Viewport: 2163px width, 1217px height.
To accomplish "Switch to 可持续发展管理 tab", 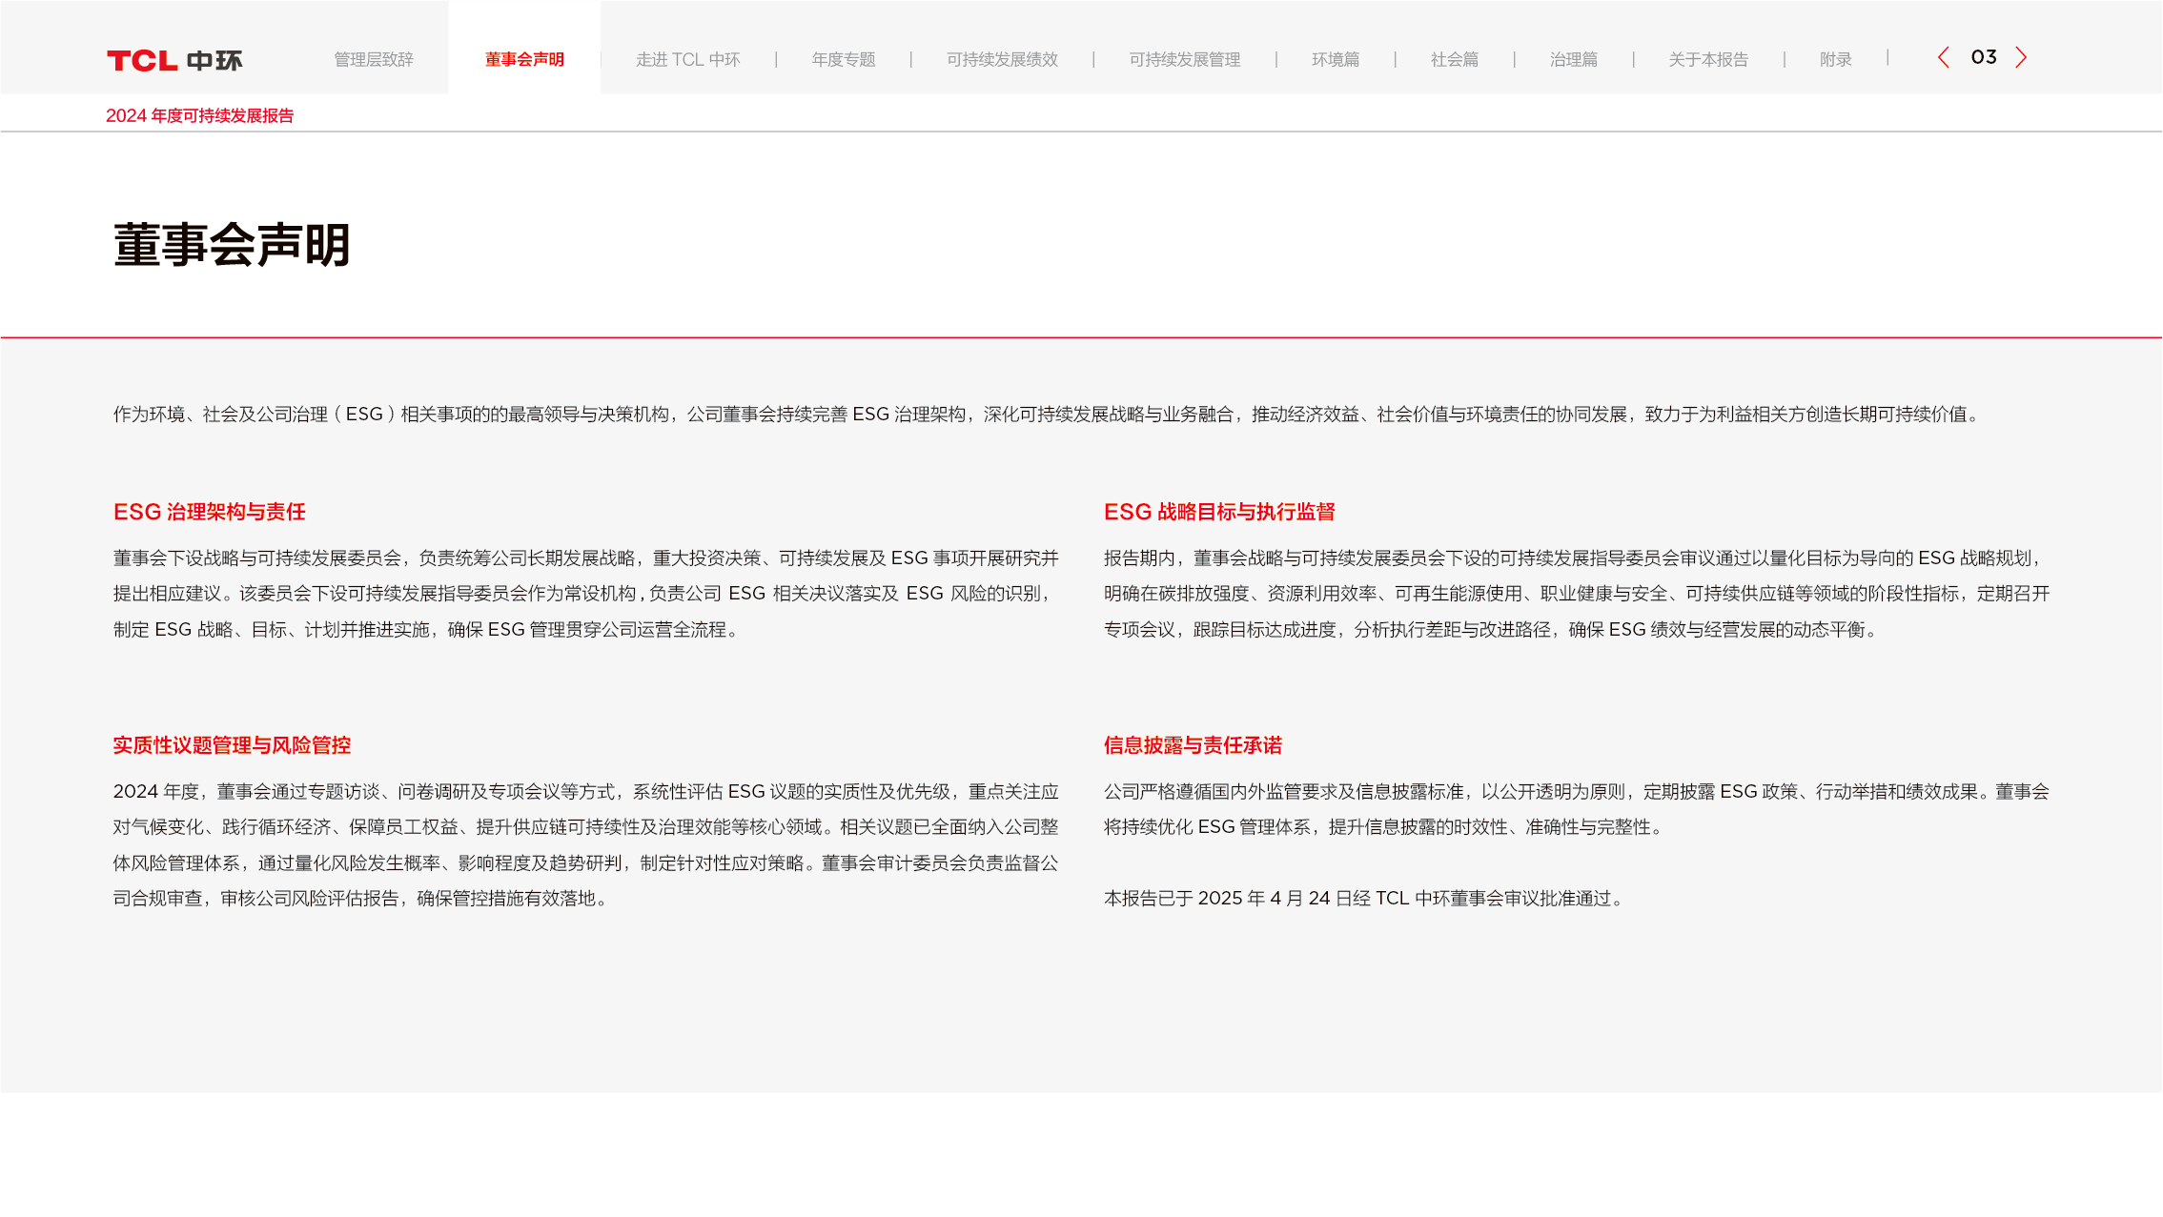I will click(1184, 60).
